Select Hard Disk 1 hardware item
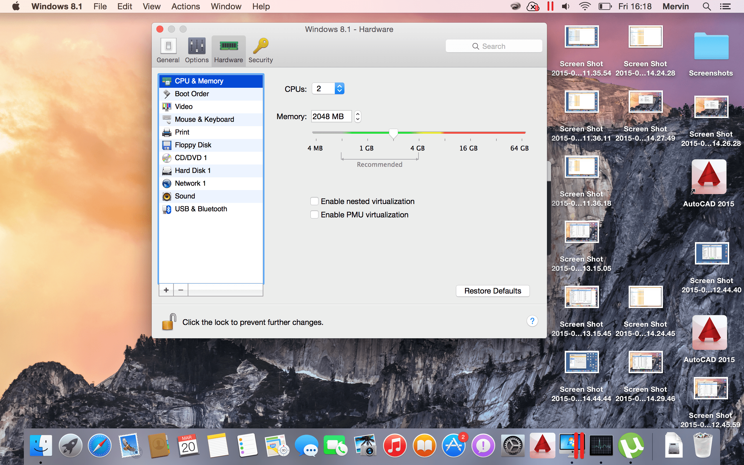744x465 pixels. pyautogui.click(x=211, y=170)
